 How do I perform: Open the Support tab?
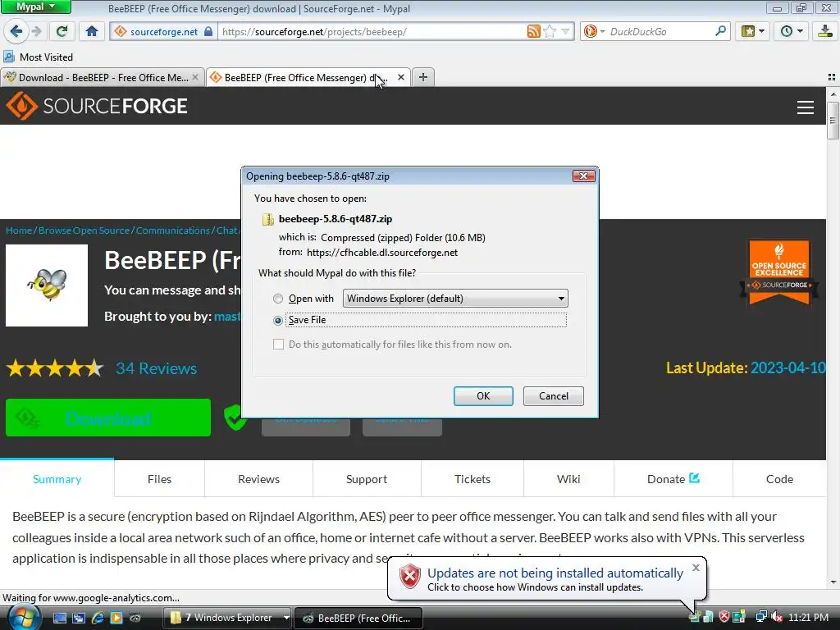[x=367, y=479]
